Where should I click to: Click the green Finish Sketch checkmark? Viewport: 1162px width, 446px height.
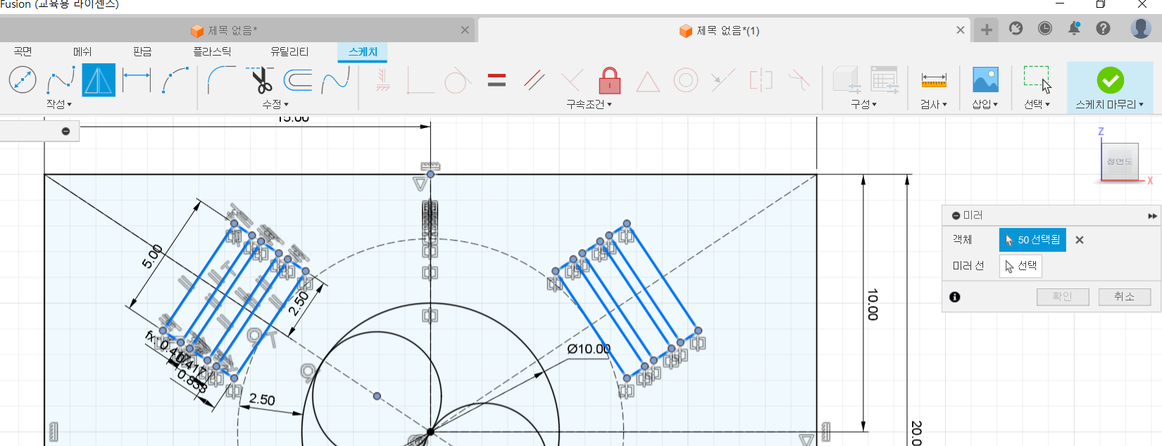[1110, 80]
